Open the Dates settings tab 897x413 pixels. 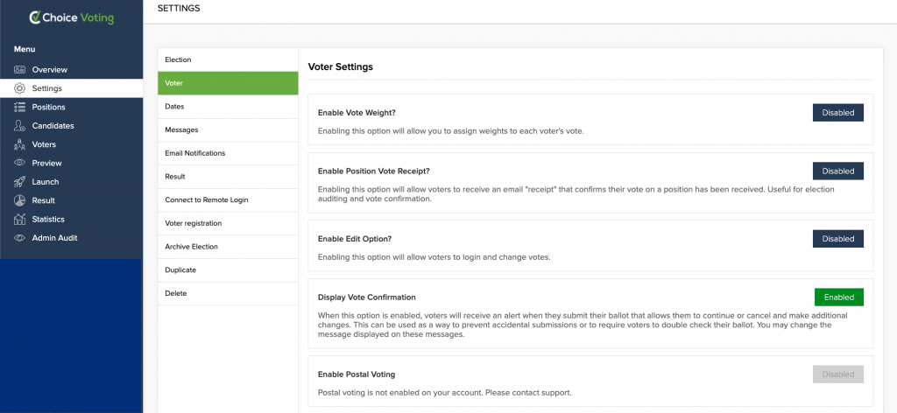[x=228, y=107]
